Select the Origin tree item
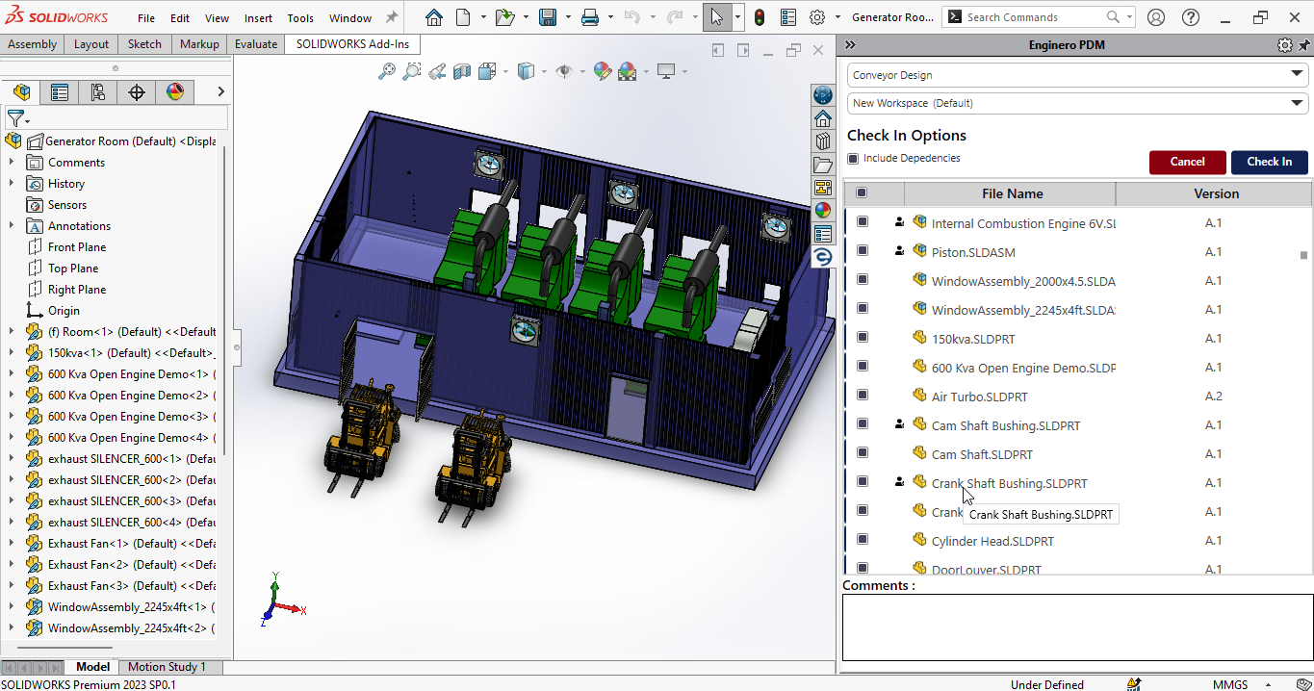This screenshot has width=1314, height=691. click(x=64, y=311)
